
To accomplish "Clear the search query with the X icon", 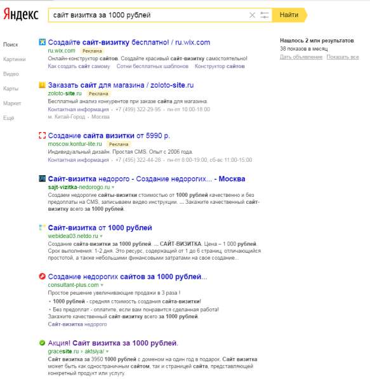I will click(x=252, y=15).
